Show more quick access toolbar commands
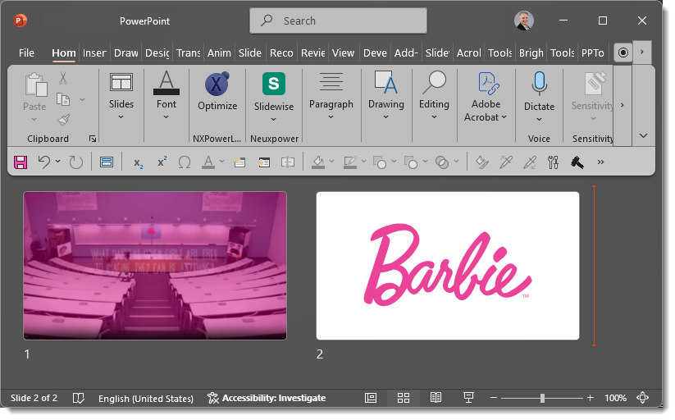 pyautogui.click(x=601, y=162)
